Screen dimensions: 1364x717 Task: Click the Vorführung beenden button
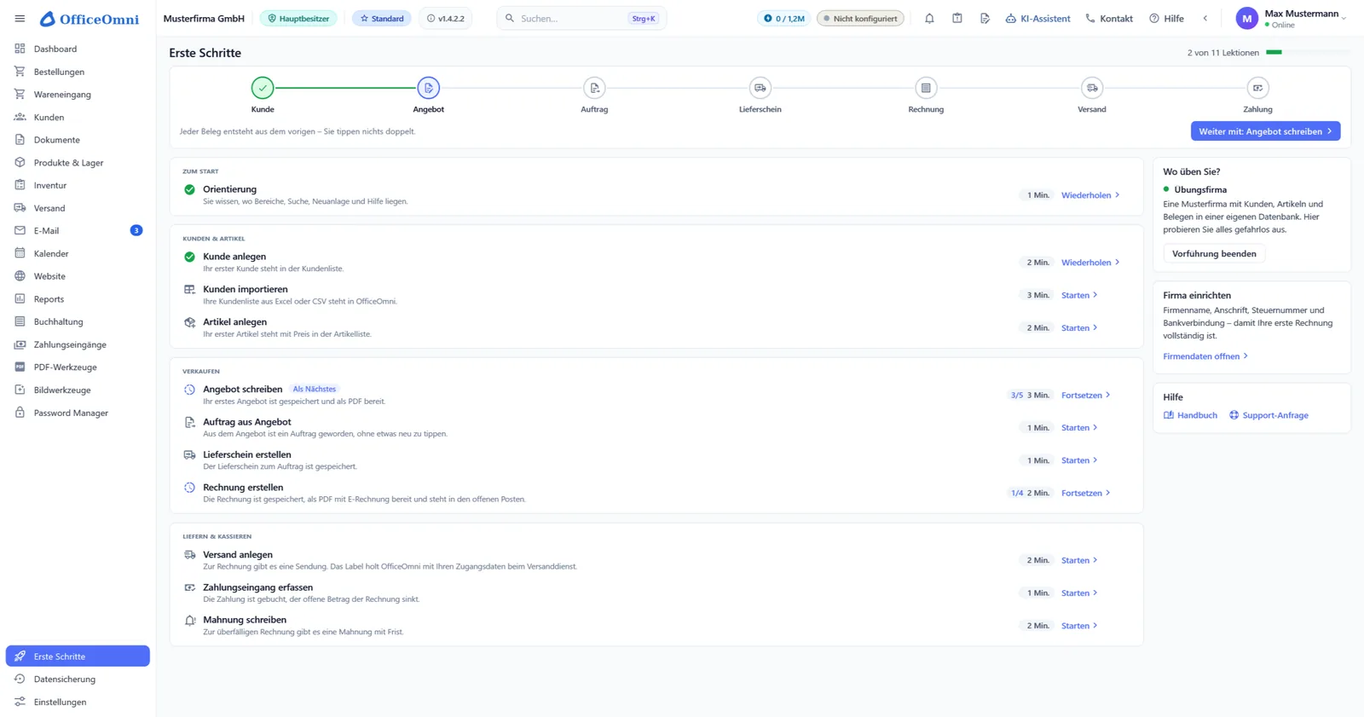1214,253
